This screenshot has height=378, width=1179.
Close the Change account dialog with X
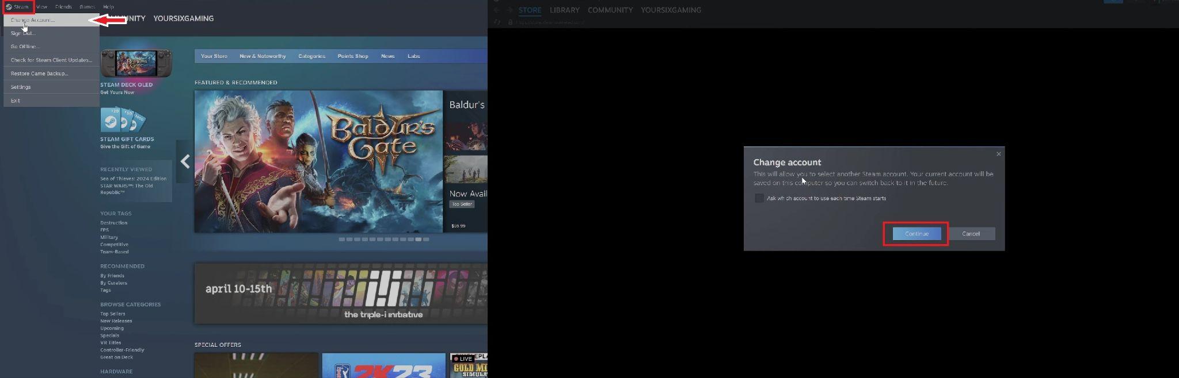[x=999, y=154]
